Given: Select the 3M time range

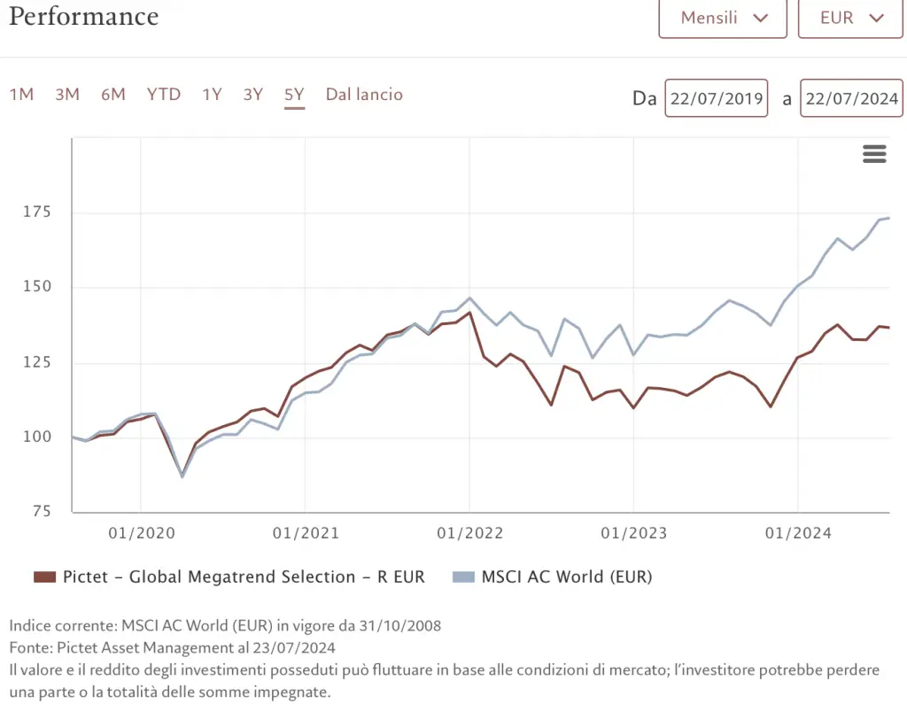Looking at the screenshot, I should point(67,95).
